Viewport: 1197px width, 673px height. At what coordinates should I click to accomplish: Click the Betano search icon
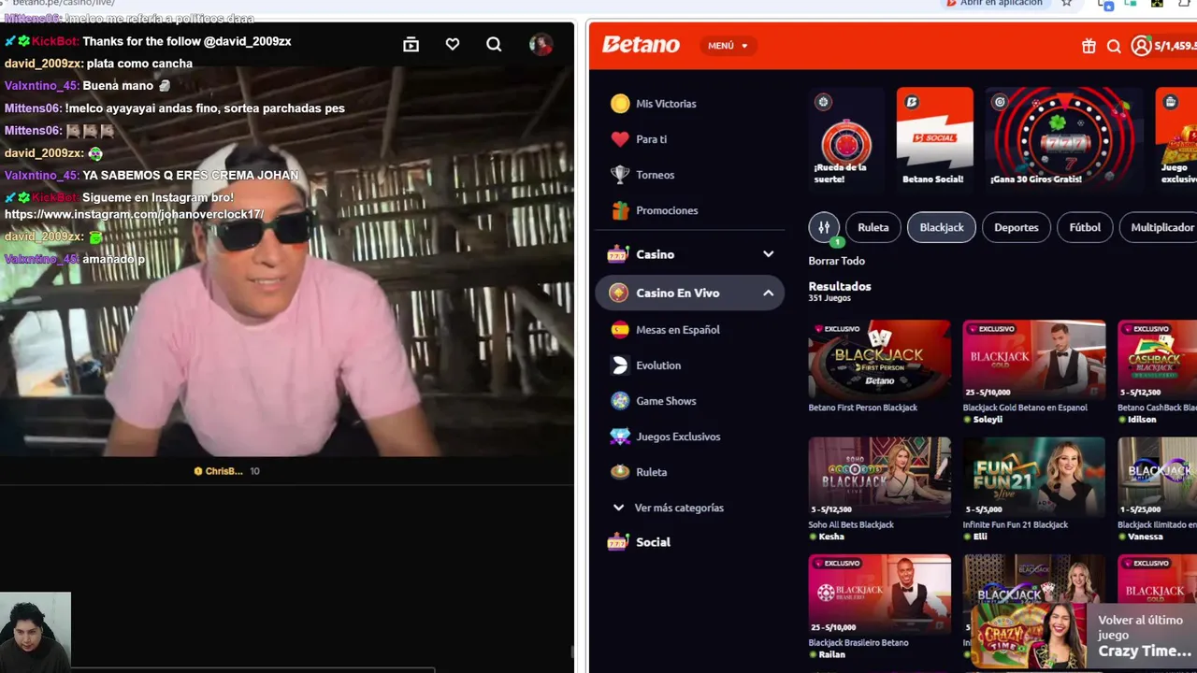click(1114, 46)
